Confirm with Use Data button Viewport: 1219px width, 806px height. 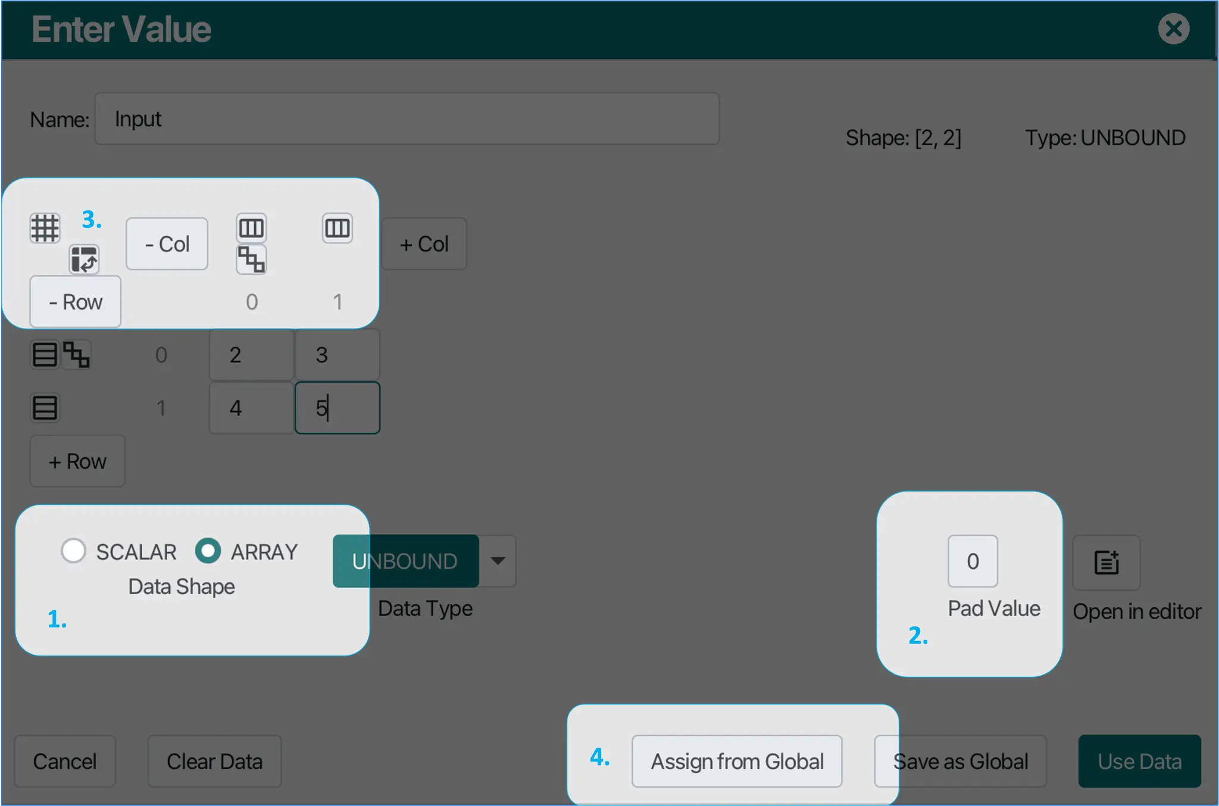(1139, 761)
